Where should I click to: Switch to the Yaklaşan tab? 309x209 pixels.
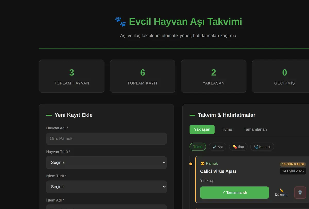click(x=202, y=129)
